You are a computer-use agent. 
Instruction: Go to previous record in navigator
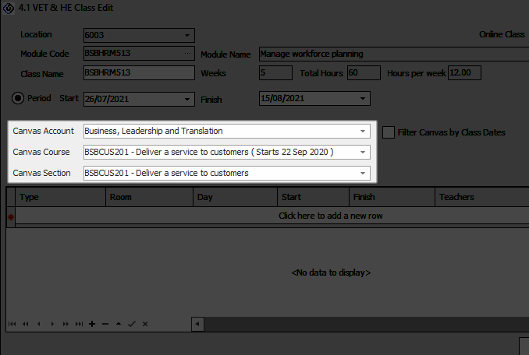pos(39,323)
